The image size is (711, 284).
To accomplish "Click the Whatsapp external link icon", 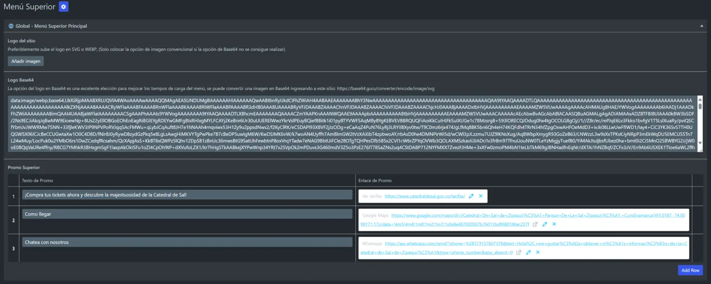I will coord(519,253).
